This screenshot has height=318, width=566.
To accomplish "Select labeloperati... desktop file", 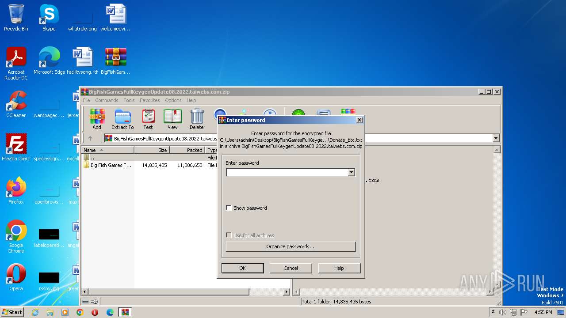I will [49, 237].
